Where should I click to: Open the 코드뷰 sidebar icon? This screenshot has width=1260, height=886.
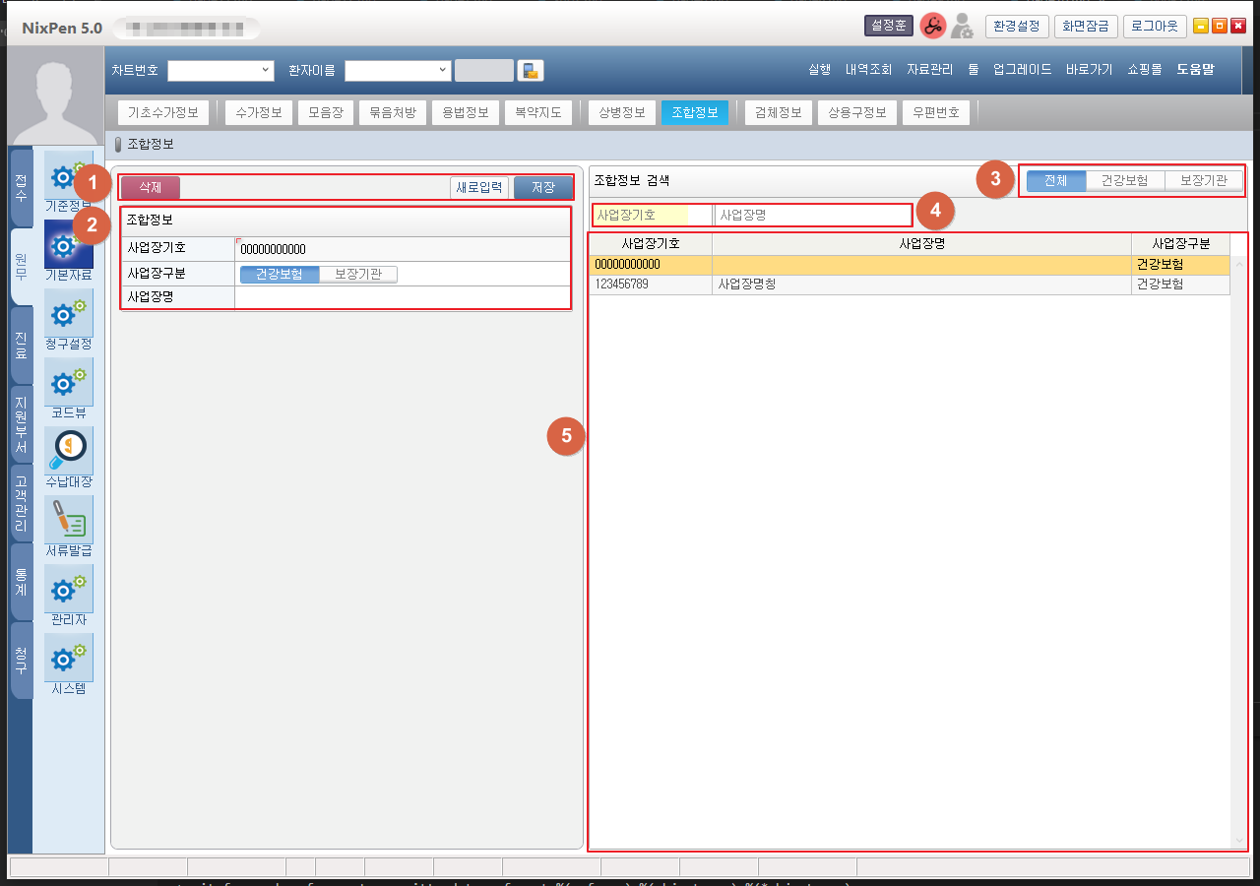click(x=69, y=383)
